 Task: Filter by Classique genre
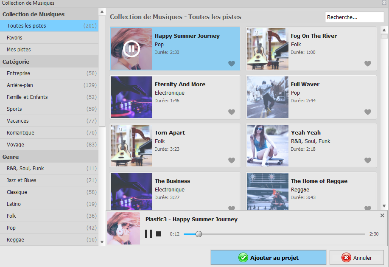[x=49, y=193]
